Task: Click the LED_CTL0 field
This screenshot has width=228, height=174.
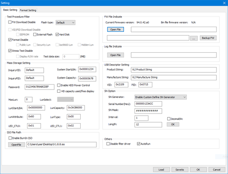Action: [34, 126]
